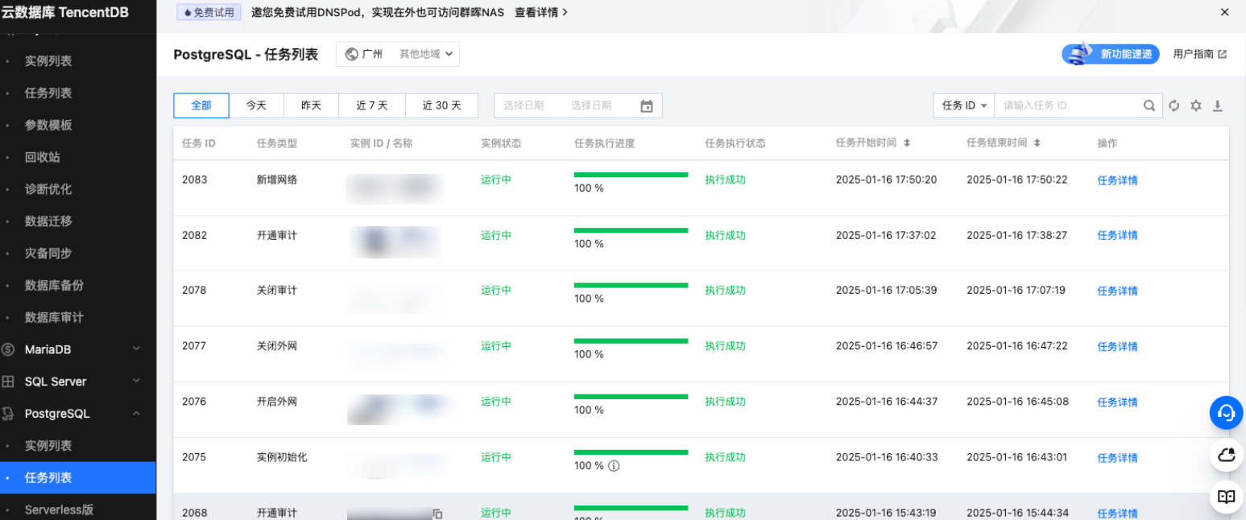Open 数据库备份 in the sidebar
Viewport: 1246px width, 520px height.
point(54,286)
